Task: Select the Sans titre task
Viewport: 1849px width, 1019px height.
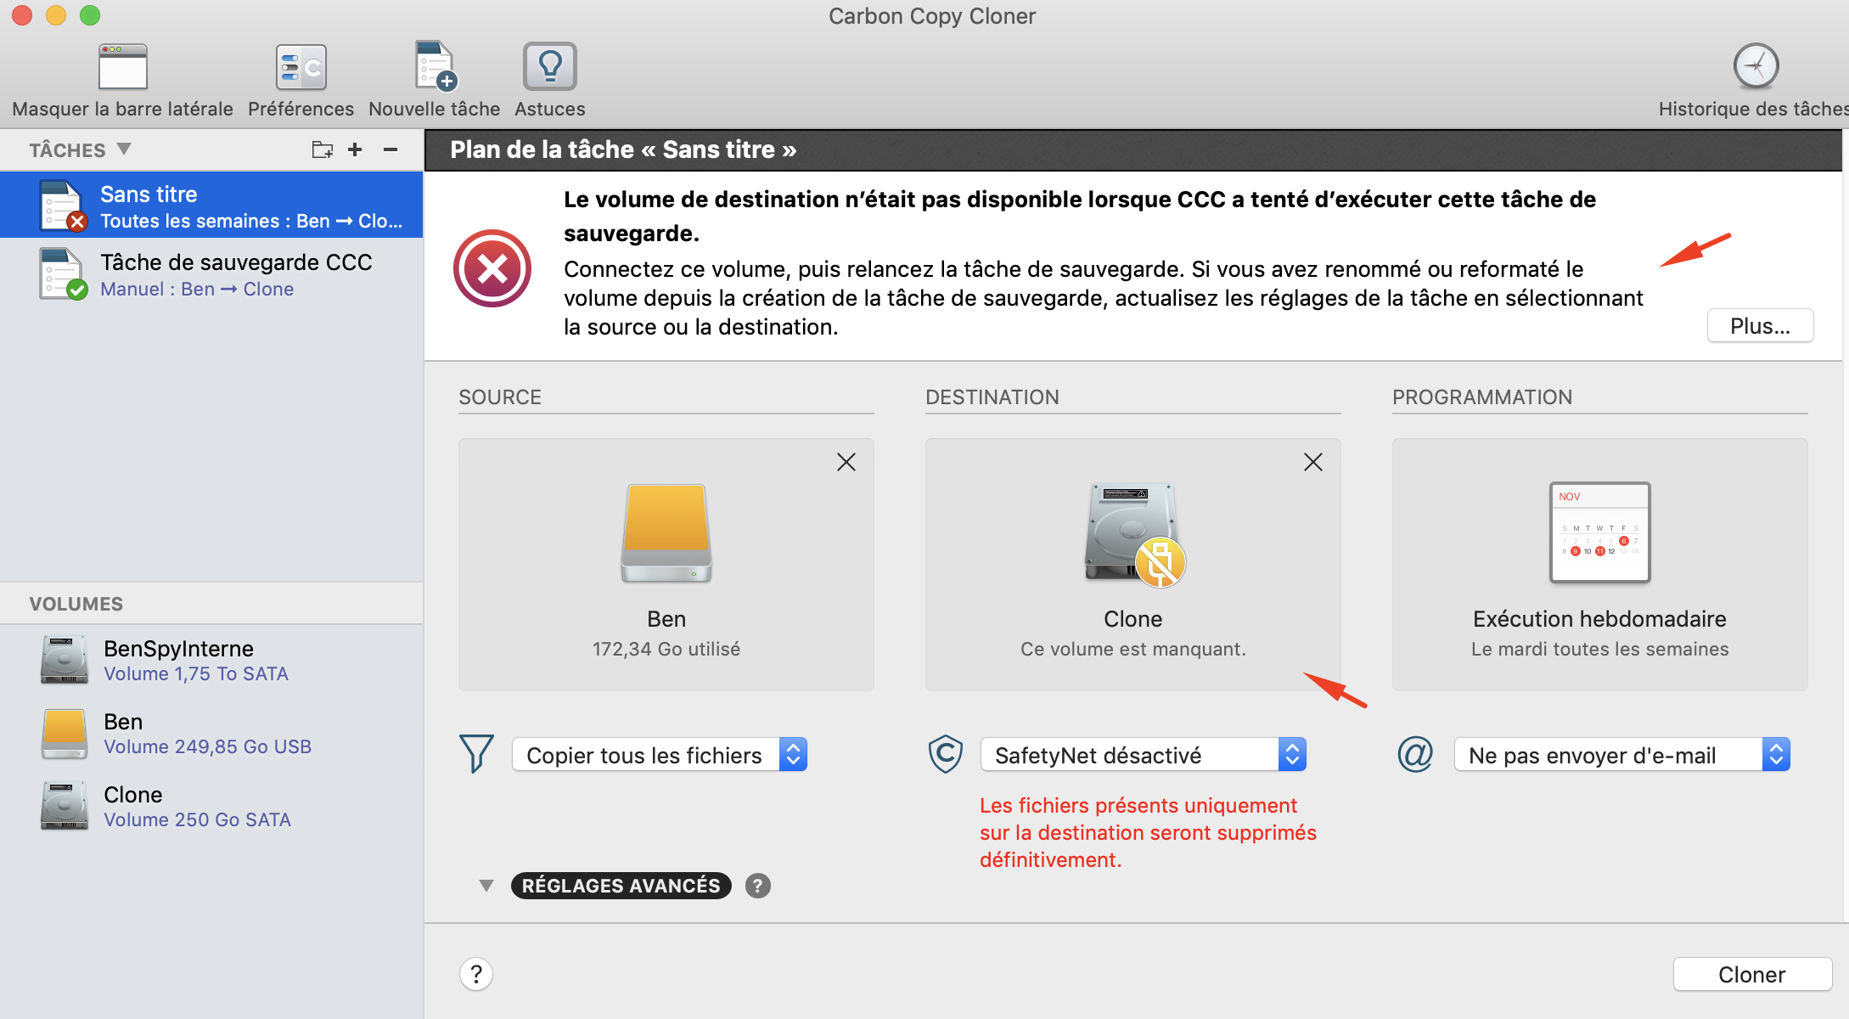Action: tap(211, 205)
